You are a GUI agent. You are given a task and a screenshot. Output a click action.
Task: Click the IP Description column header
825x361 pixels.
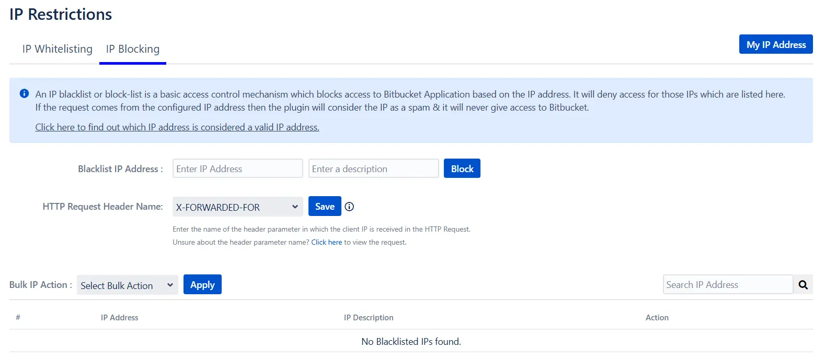click(x=369, y=317)
